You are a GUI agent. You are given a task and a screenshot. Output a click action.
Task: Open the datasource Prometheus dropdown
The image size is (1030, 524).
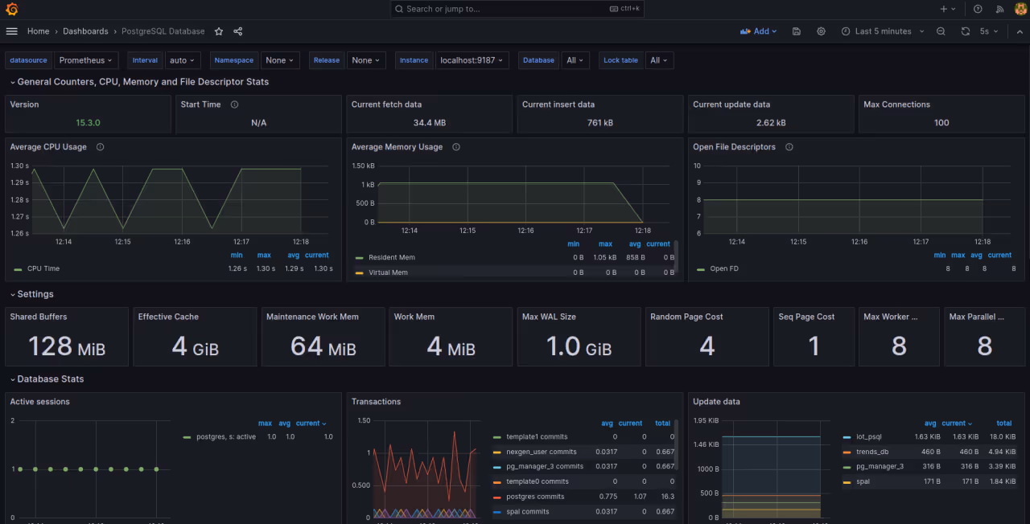(86, 60)
